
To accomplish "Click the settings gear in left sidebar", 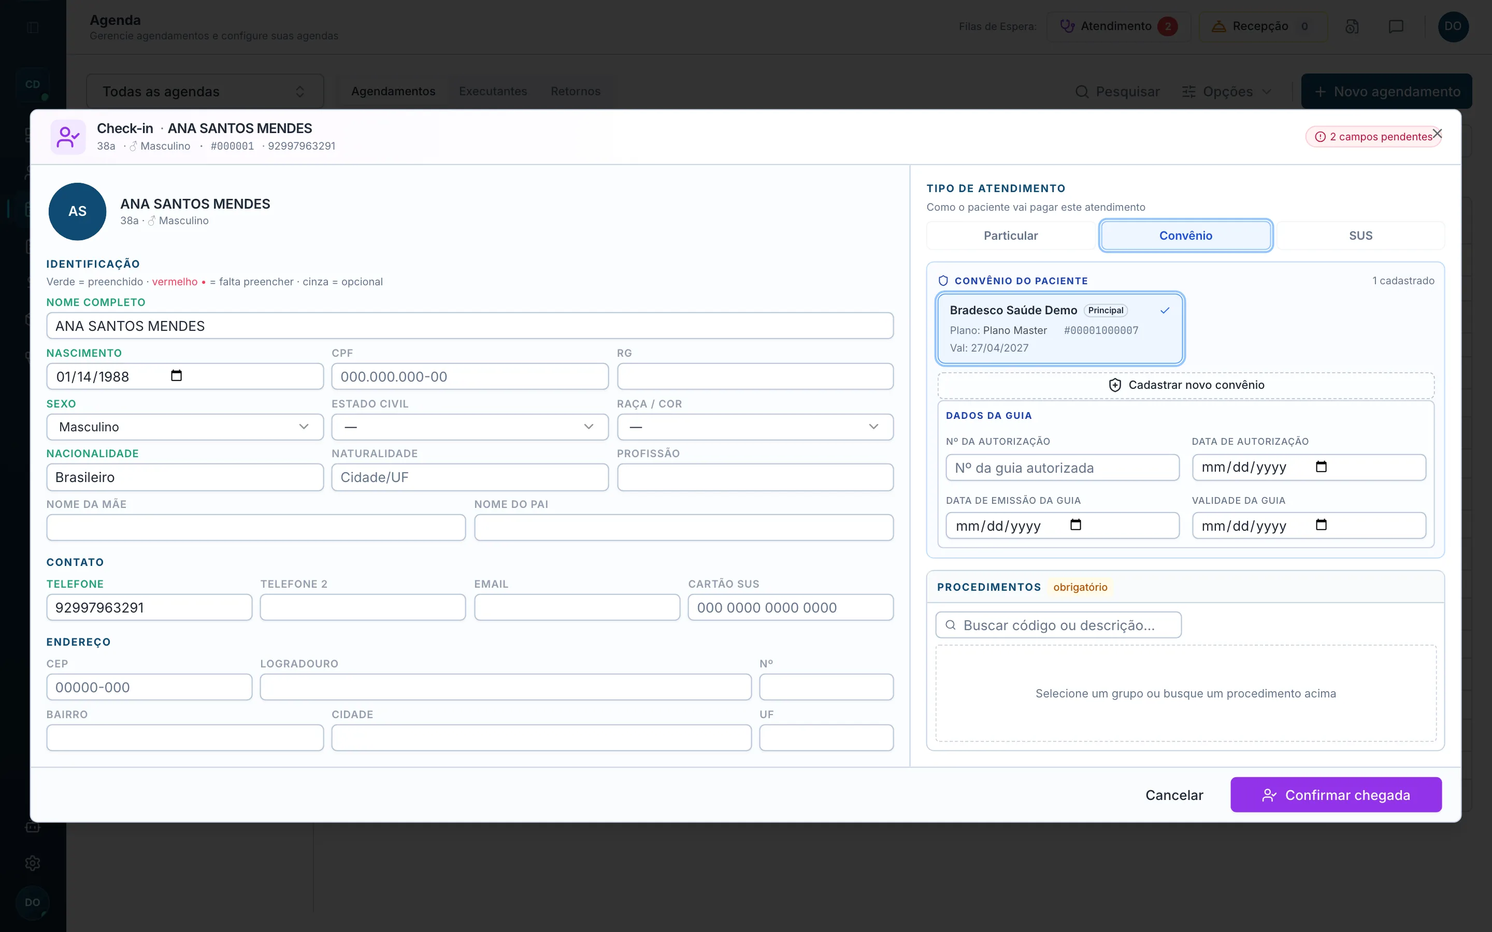I will pos(33,863).
